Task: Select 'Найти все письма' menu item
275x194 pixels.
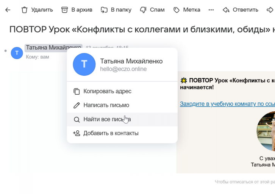Action: pos(122,119)
